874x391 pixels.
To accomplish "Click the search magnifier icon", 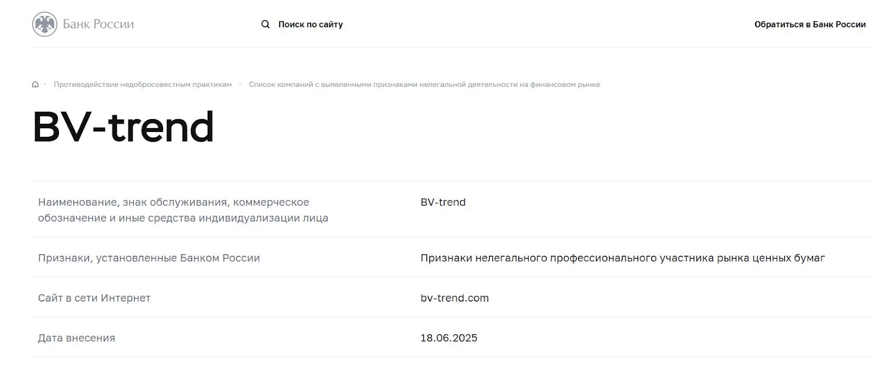I will coord(265,24).
